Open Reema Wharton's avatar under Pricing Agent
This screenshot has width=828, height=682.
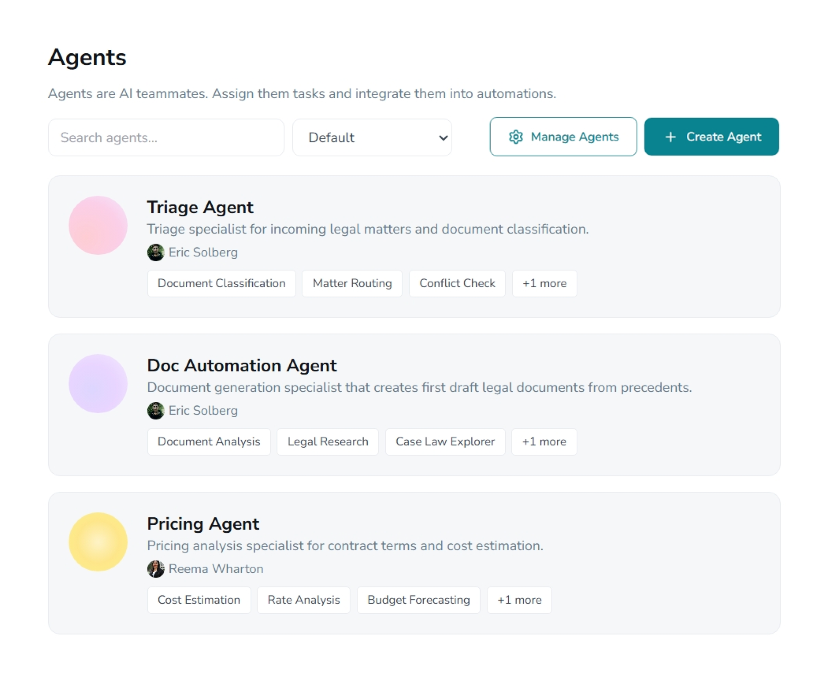pyautogui.click(x=156, y=569)
